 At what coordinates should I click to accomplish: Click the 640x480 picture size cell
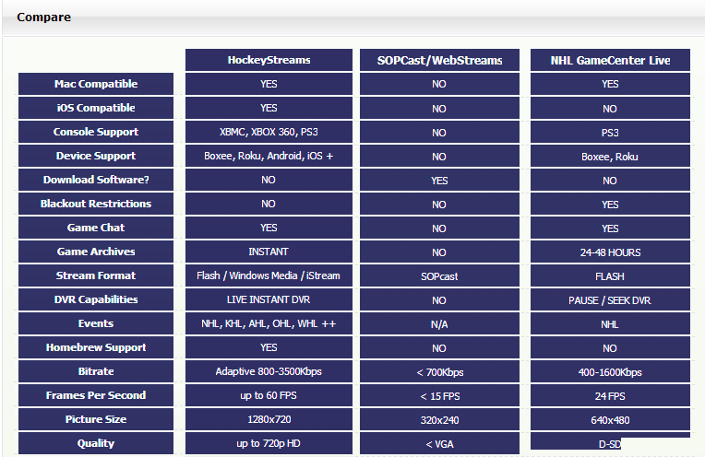pos(610,420)
